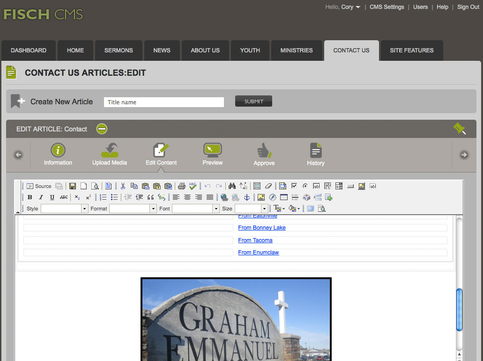Click Remove Format eraser icon
Screen dimensions: 483x361
(x=268, y=186)
